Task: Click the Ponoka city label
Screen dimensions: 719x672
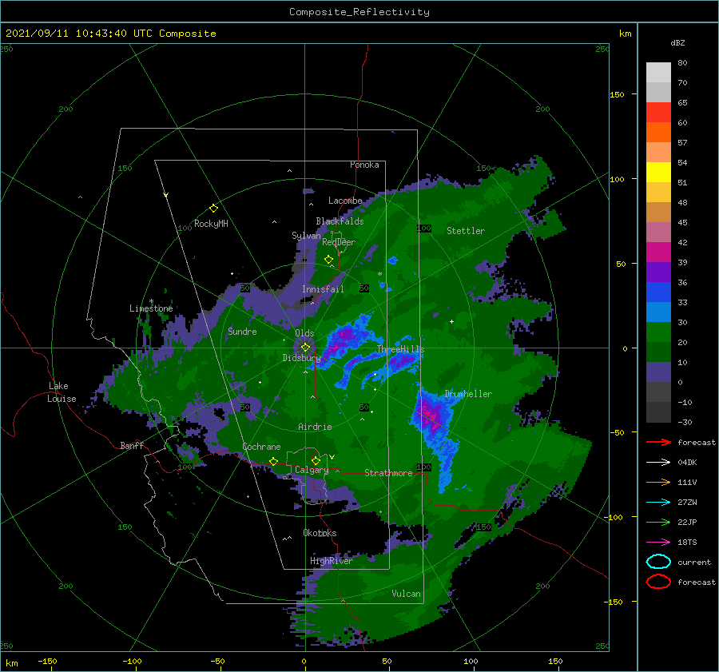Action: point(364,165)
